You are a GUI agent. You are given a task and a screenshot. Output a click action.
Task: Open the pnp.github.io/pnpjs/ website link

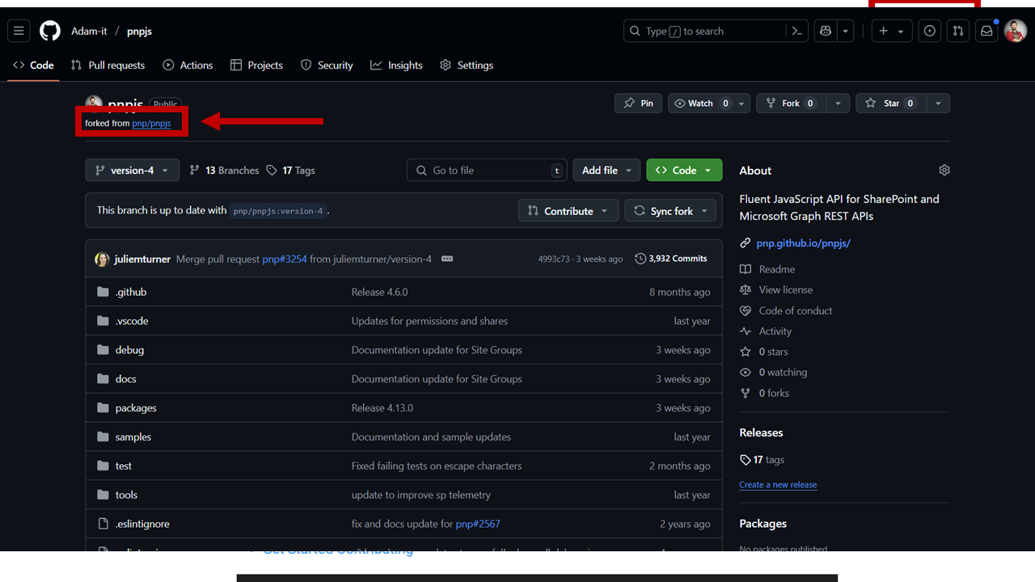803,243
